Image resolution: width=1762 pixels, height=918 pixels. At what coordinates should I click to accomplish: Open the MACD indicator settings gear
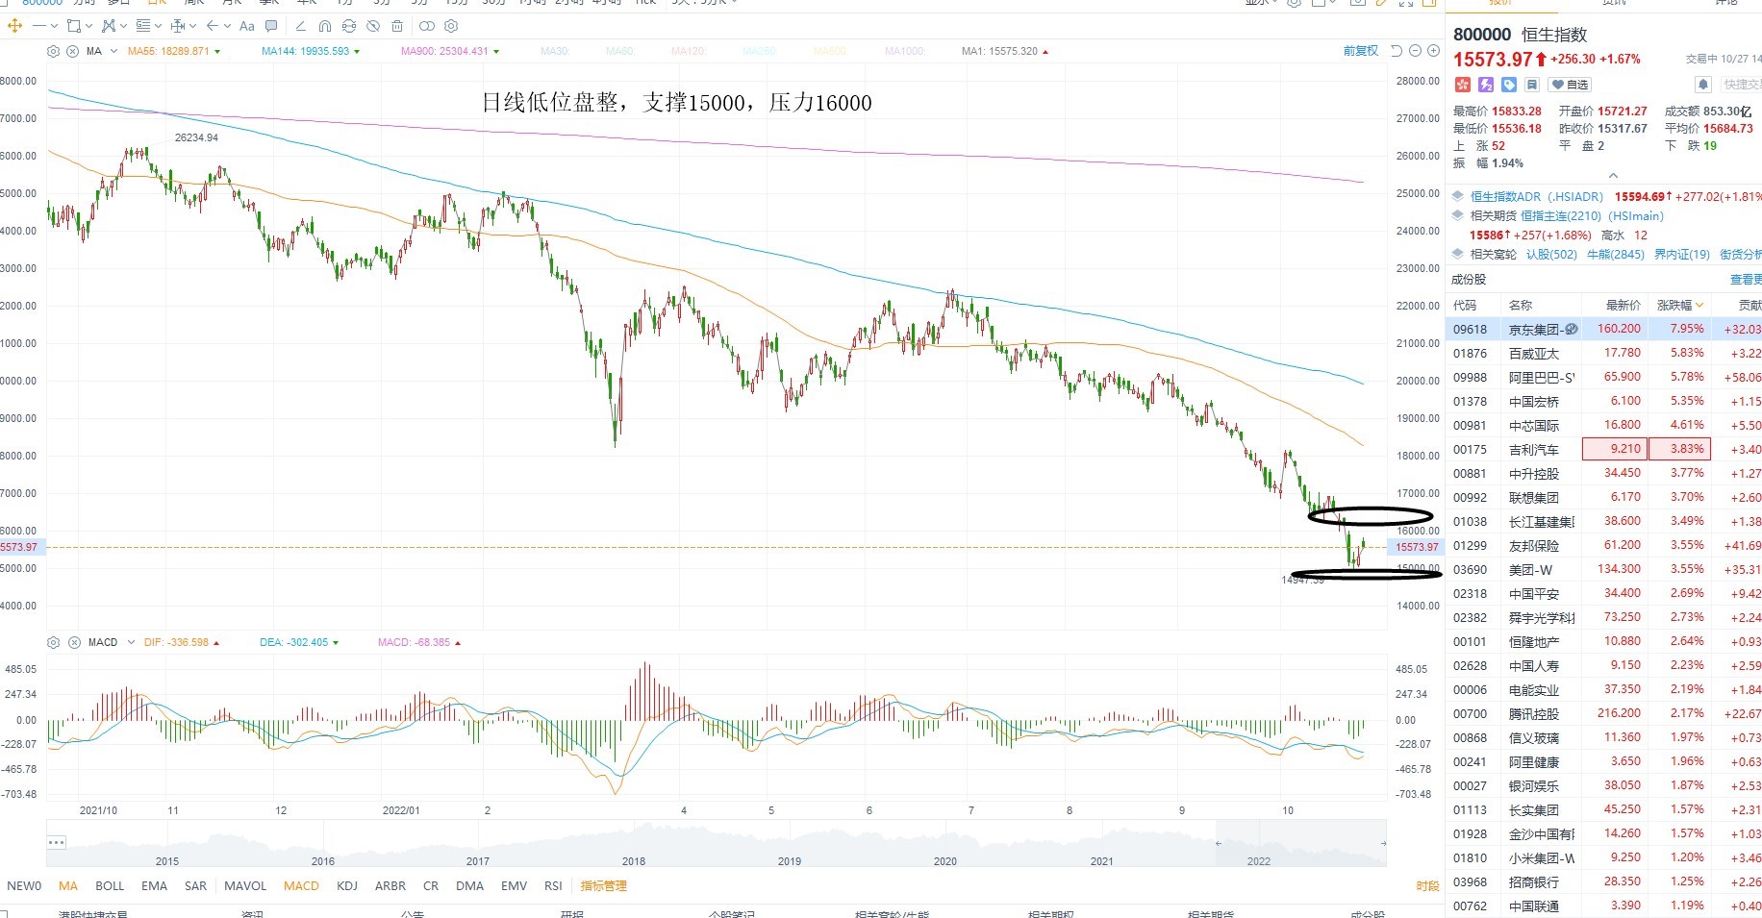click(x=53, y=642)
